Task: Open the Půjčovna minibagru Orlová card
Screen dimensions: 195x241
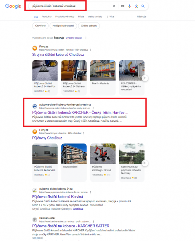Action: point(103,162)
